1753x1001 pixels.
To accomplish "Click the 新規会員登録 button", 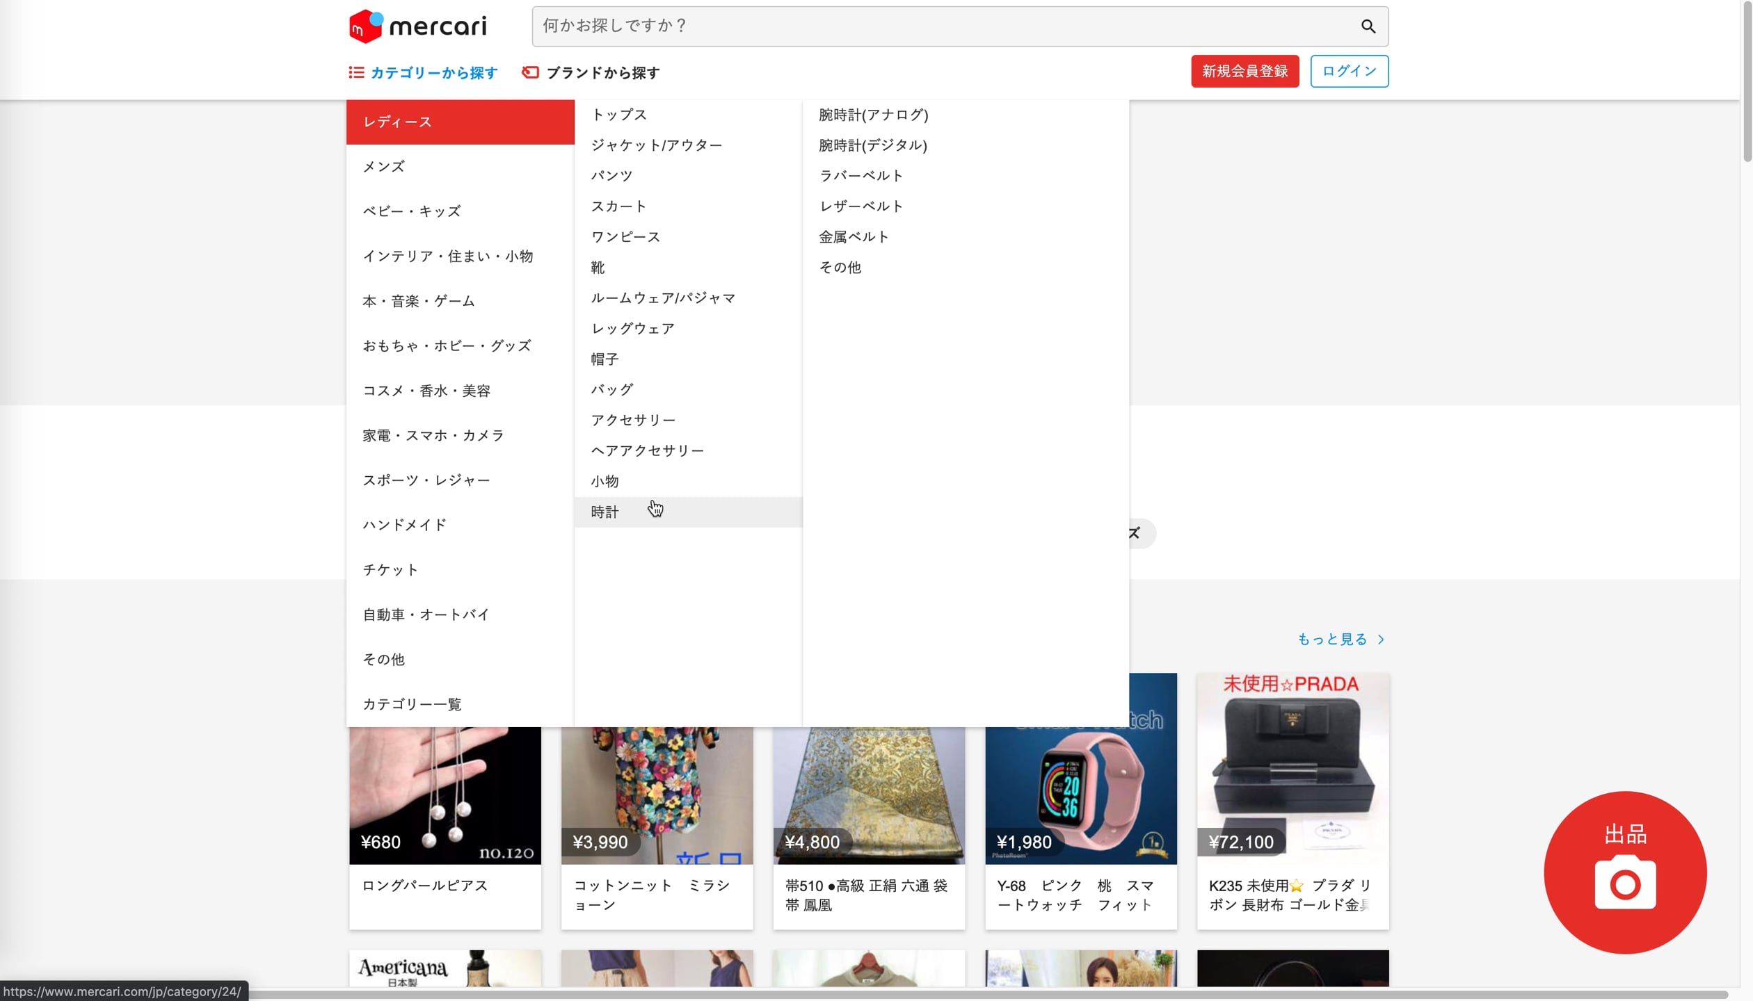I will click(x=1244, y=72).
